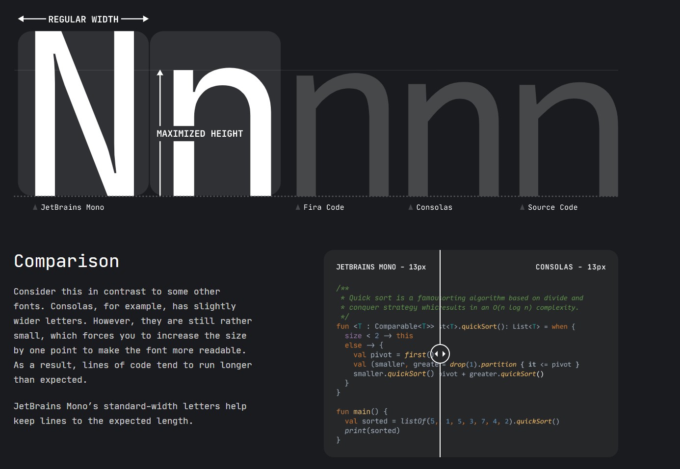This screenshot has height=469, width=680.
Task: Click the 'print(sorted)' code line
Action: [372, 431]
